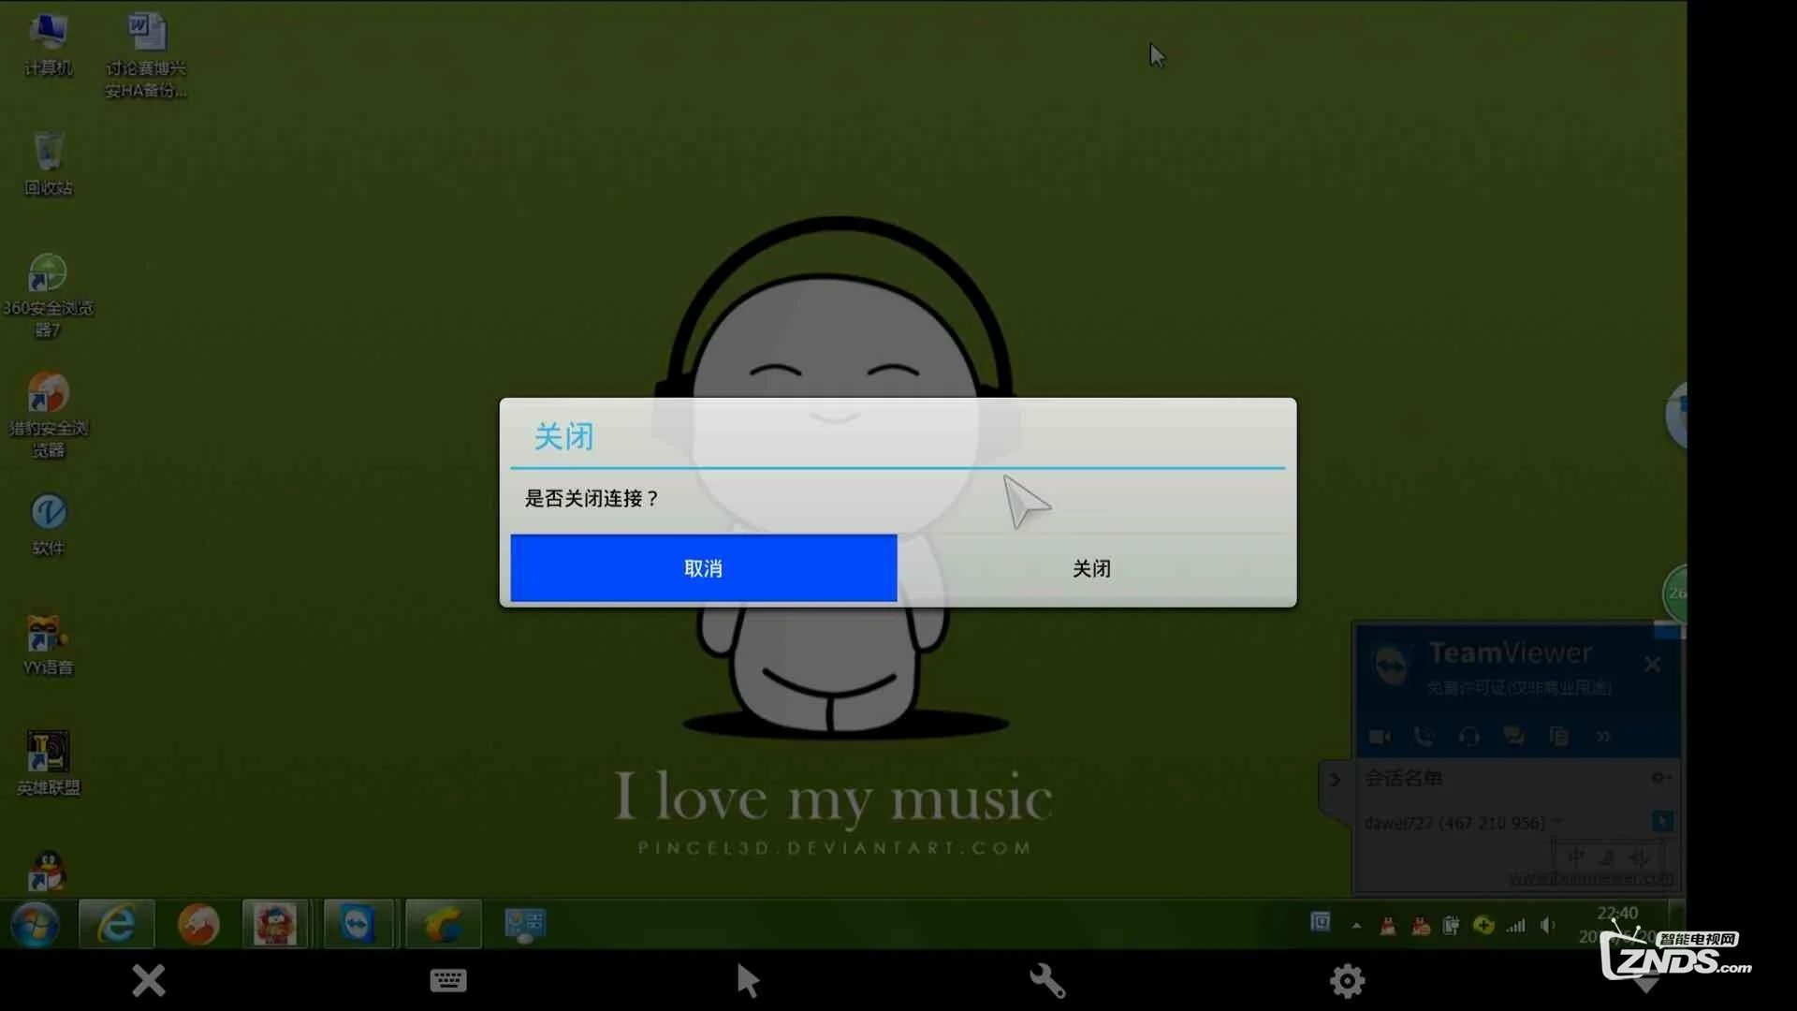1797x1011 pixels.
Task: Click the Windows Start orb
Action: 35,925
